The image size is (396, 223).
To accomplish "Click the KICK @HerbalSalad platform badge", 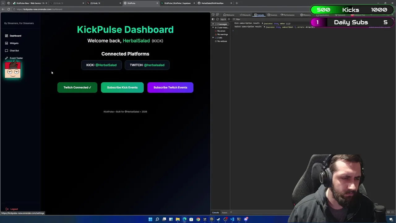I will pyautogui.click(x=101, y=65).
